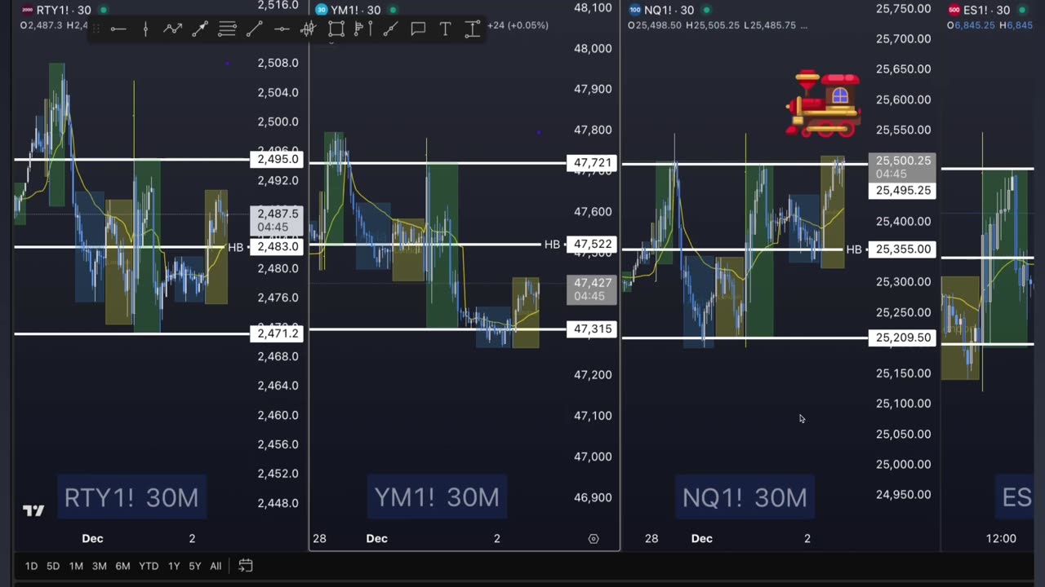Image resolution: width=1045 pixels, height=587 pixels.
Task: Click HB label on YM1! chart
Action: pos(552,245)
